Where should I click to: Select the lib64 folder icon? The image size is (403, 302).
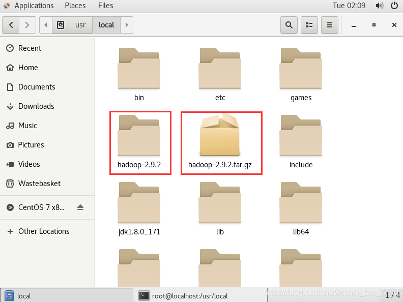coord(301,203)
